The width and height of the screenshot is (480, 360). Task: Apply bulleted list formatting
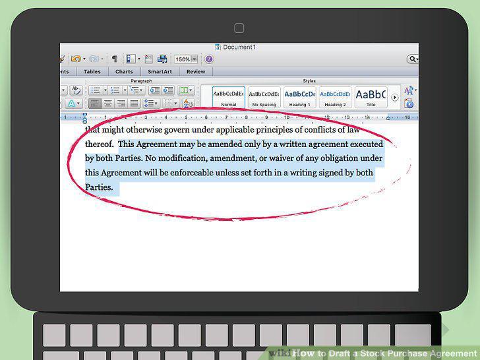coord(96,90)
